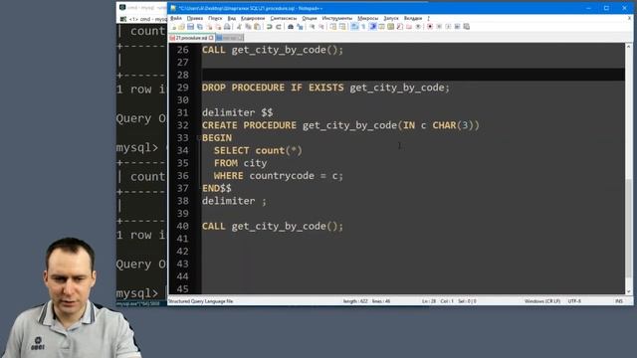Open the Макросы menu
Viewport: 637px width, 358px height.
367,18
